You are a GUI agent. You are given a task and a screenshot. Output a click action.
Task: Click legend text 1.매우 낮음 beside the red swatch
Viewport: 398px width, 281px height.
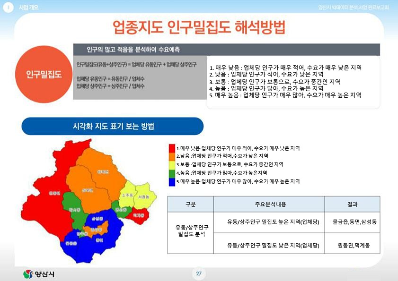click(x=238, y=148)
